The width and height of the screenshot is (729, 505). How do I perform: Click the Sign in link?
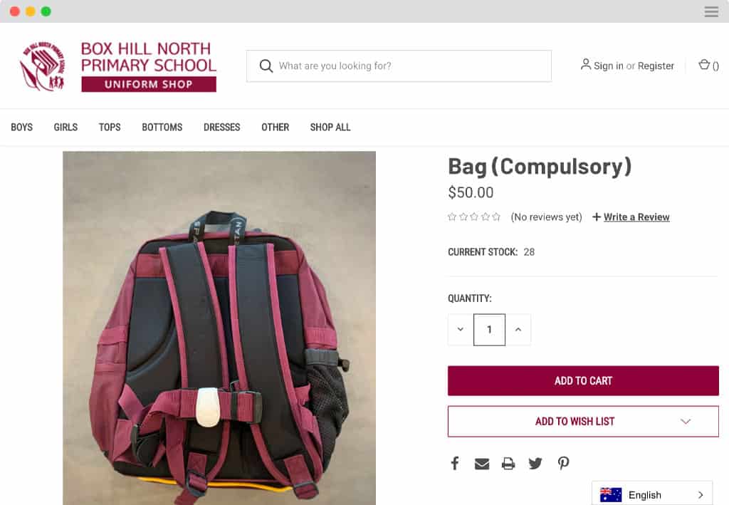point(608,66)
